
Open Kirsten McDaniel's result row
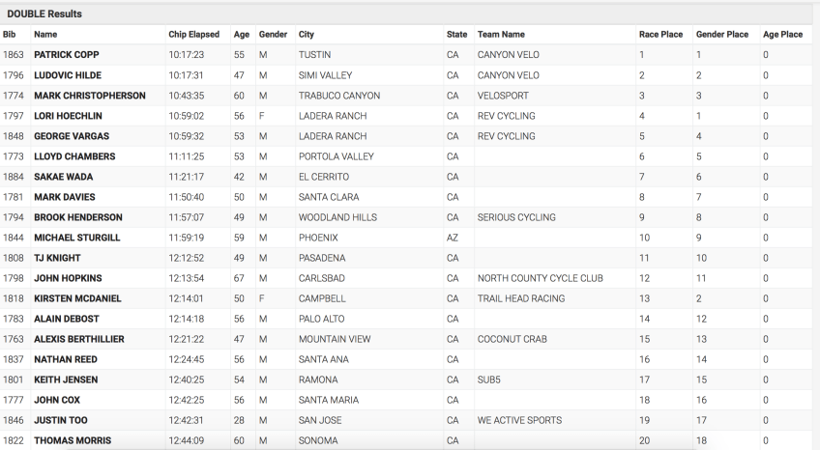[x=77, y=298]
